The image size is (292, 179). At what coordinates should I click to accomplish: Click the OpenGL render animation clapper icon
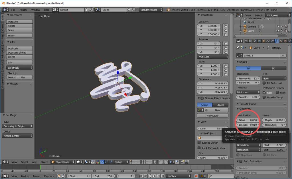(x=187, y=162)
